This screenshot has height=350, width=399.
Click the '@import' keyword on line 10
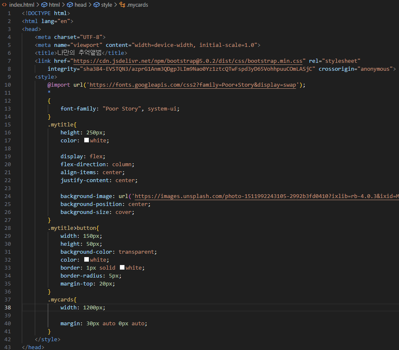(59, 85)
